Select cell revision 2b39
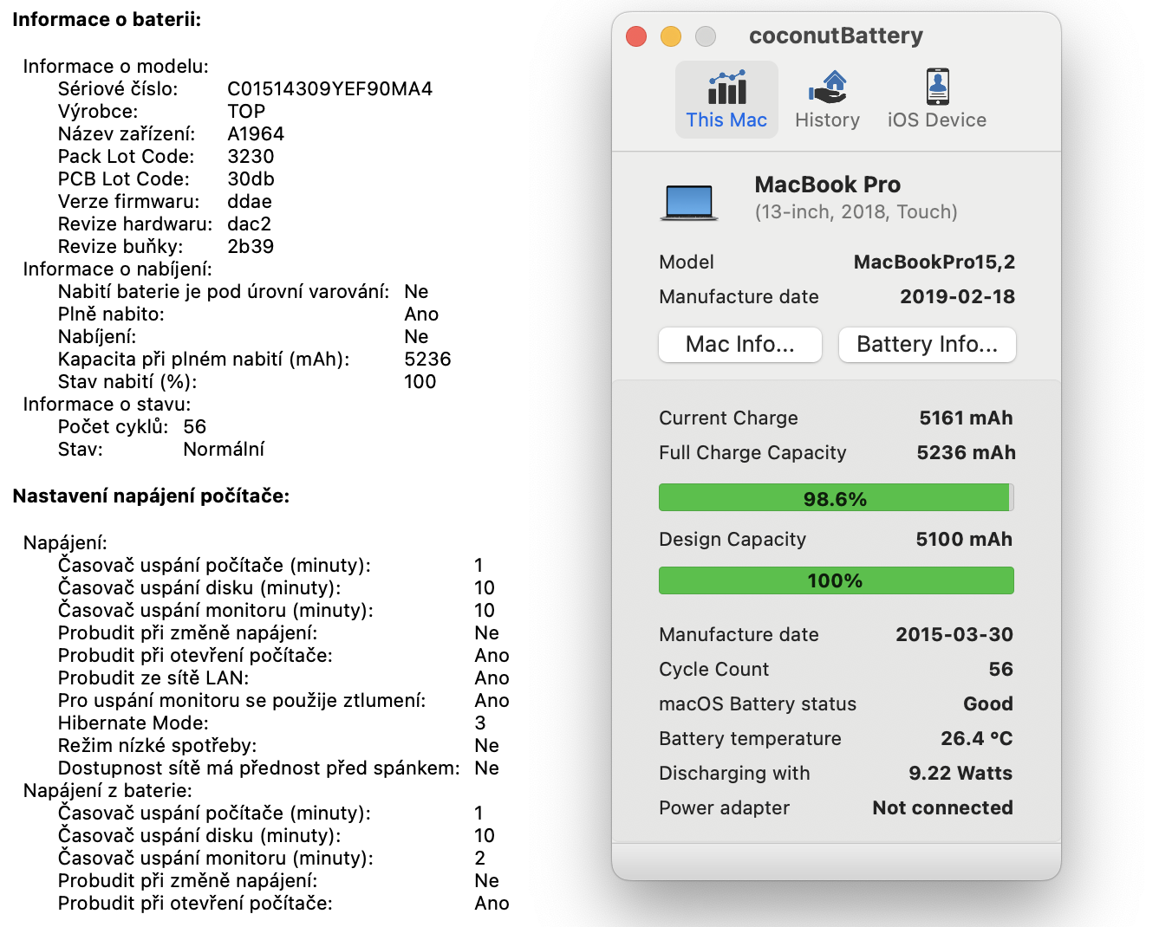This screenshot has width=1172, height=927. 251,247
